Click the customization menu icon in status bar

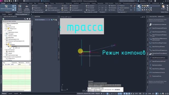(x=168, y=94)
